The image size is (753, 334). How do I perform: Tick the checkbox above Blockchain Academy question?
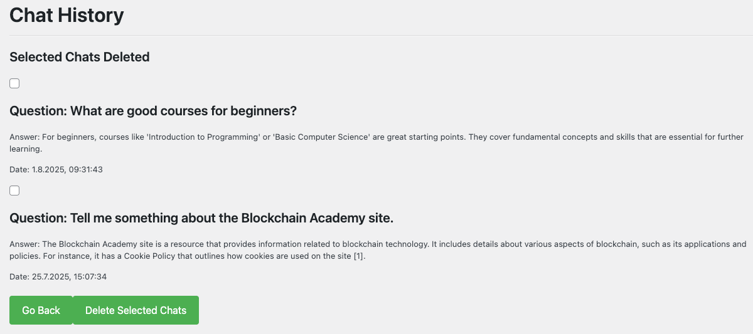[14, 190]
